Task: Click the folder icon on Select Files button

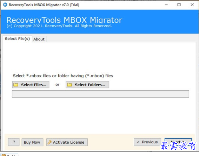Action: point(16,85)
